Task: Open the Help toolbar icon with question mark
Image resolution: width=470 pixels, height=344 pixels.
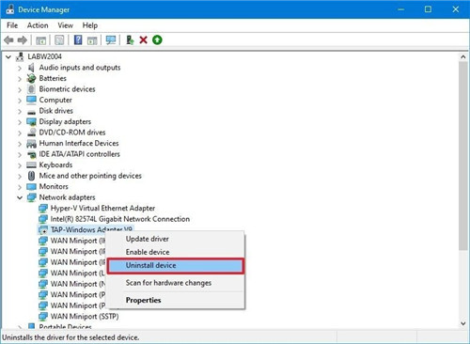Action: point(78,40)
